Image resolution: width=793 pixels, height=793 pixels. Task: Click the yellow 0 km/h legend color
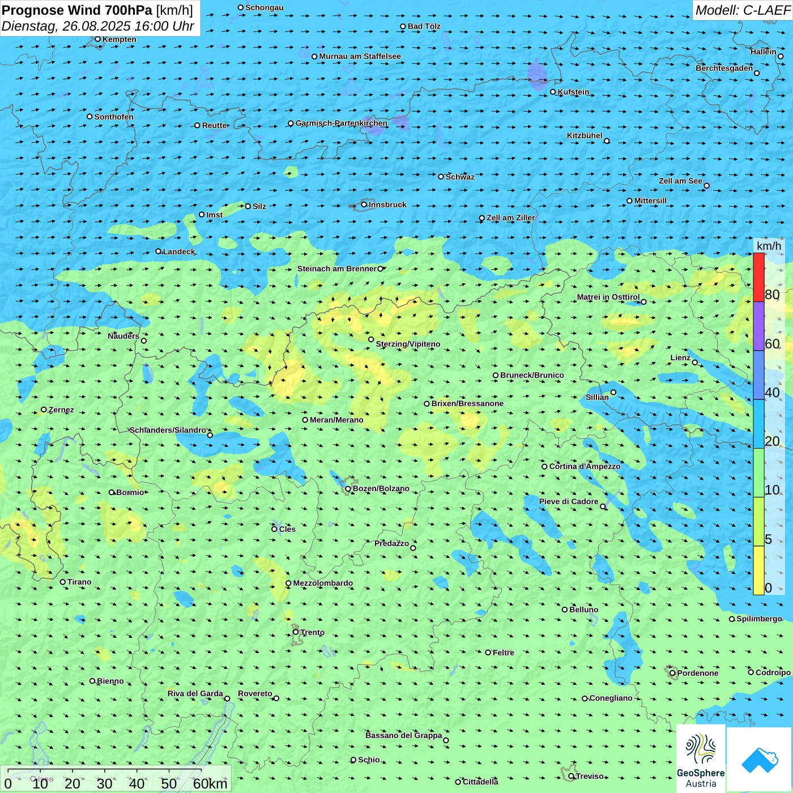coord(758,570)
